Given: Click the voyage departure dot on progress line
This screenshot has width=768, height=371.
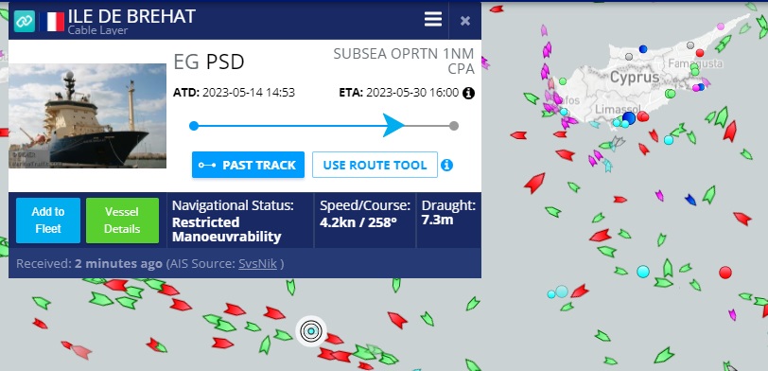Looking at the screenshot, I should [194, 126].
